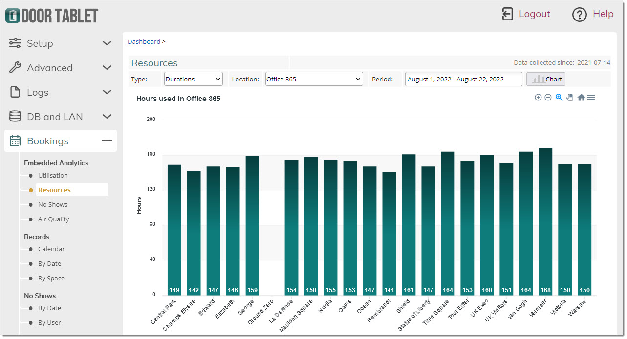
Task: Select Resources in Embedded Analytics
Action: [54, 190]
